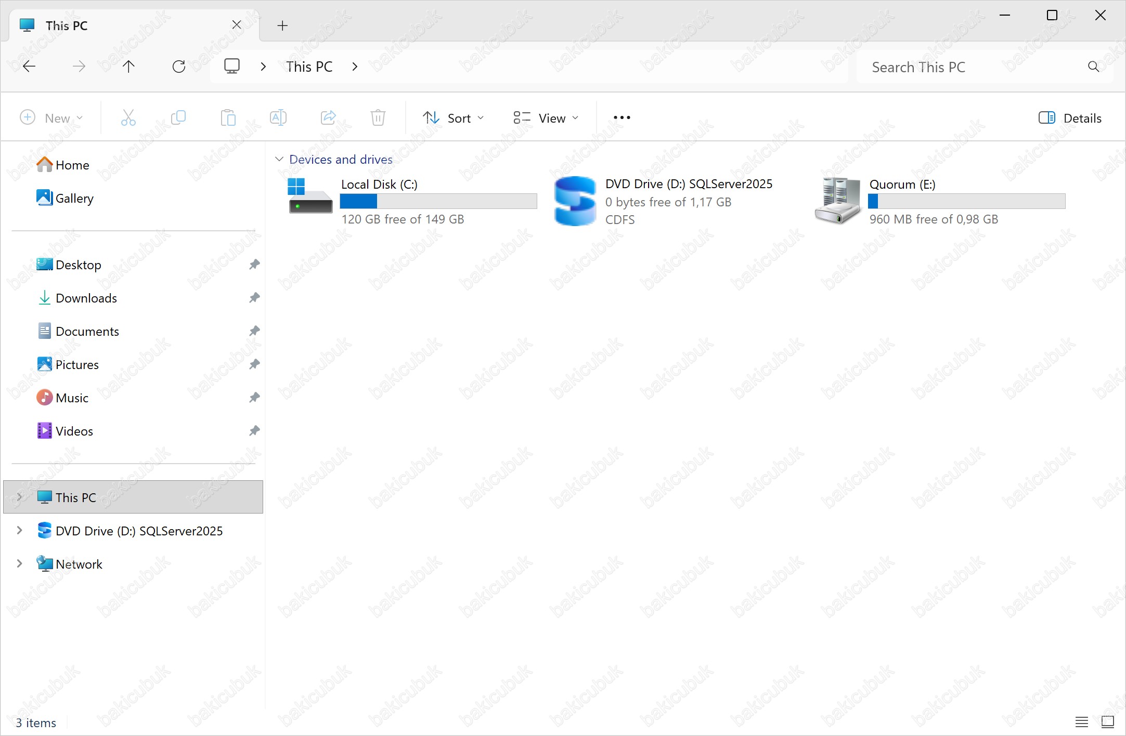Click the Refresh icon in navigation bar
The image size is (1126, 736).
click(178, 67)
